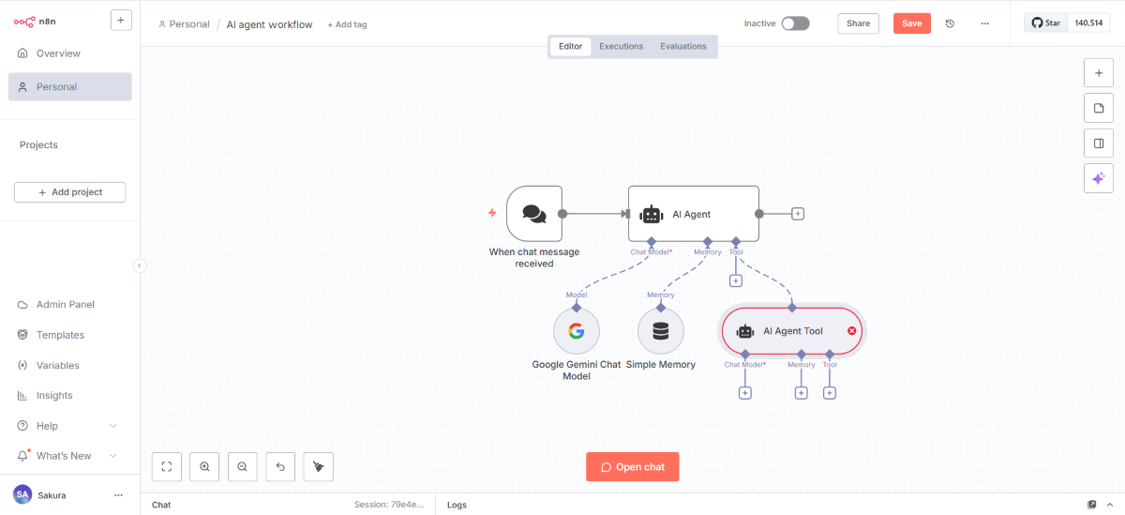Image resolution: width=1125 pixels, height=515 pixels.
Task: Click the Open chat button
Action: 632,467
